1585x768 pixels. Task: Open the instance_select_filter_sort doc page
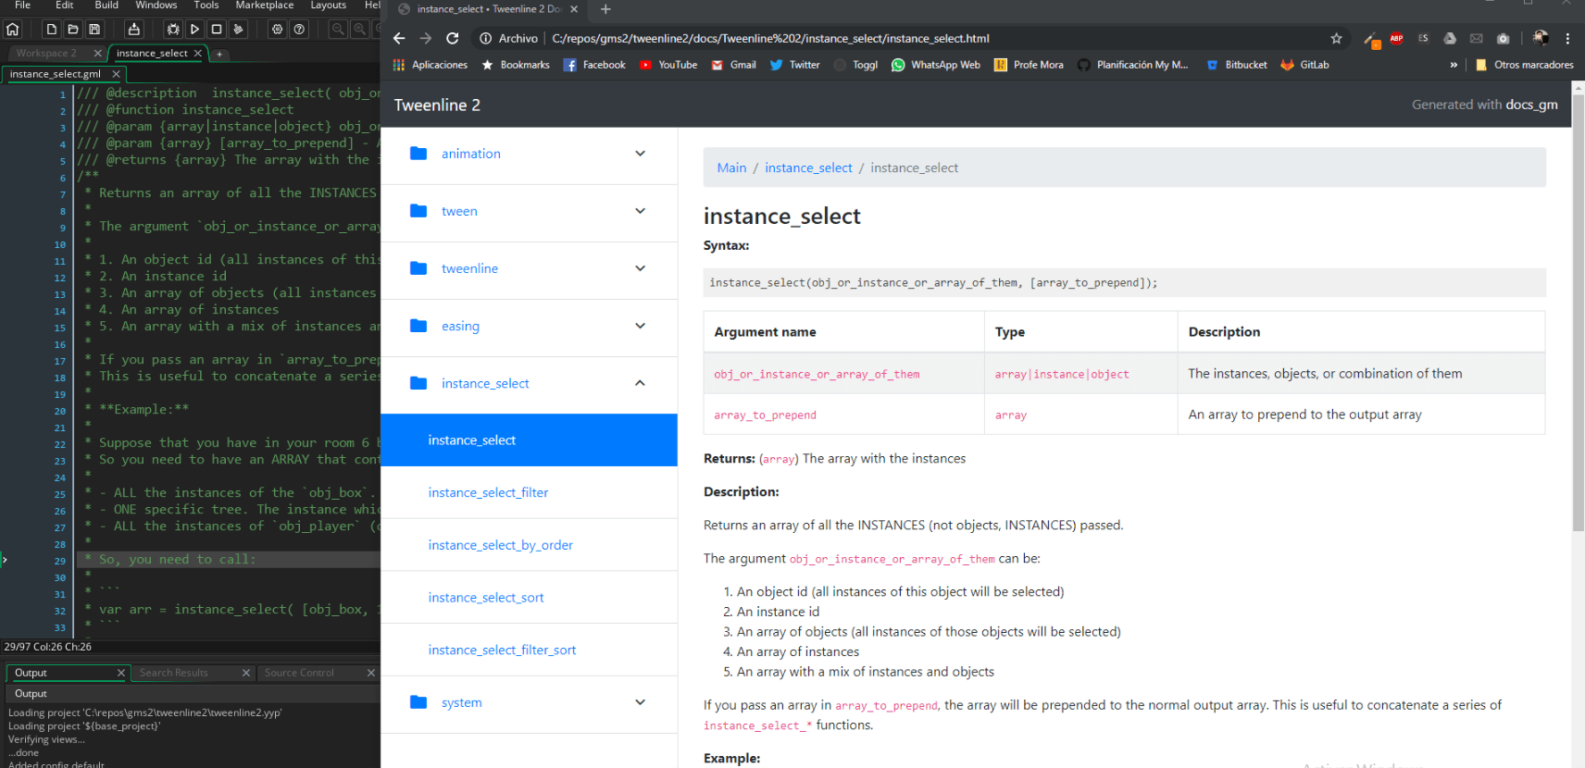tap(502, 650)
